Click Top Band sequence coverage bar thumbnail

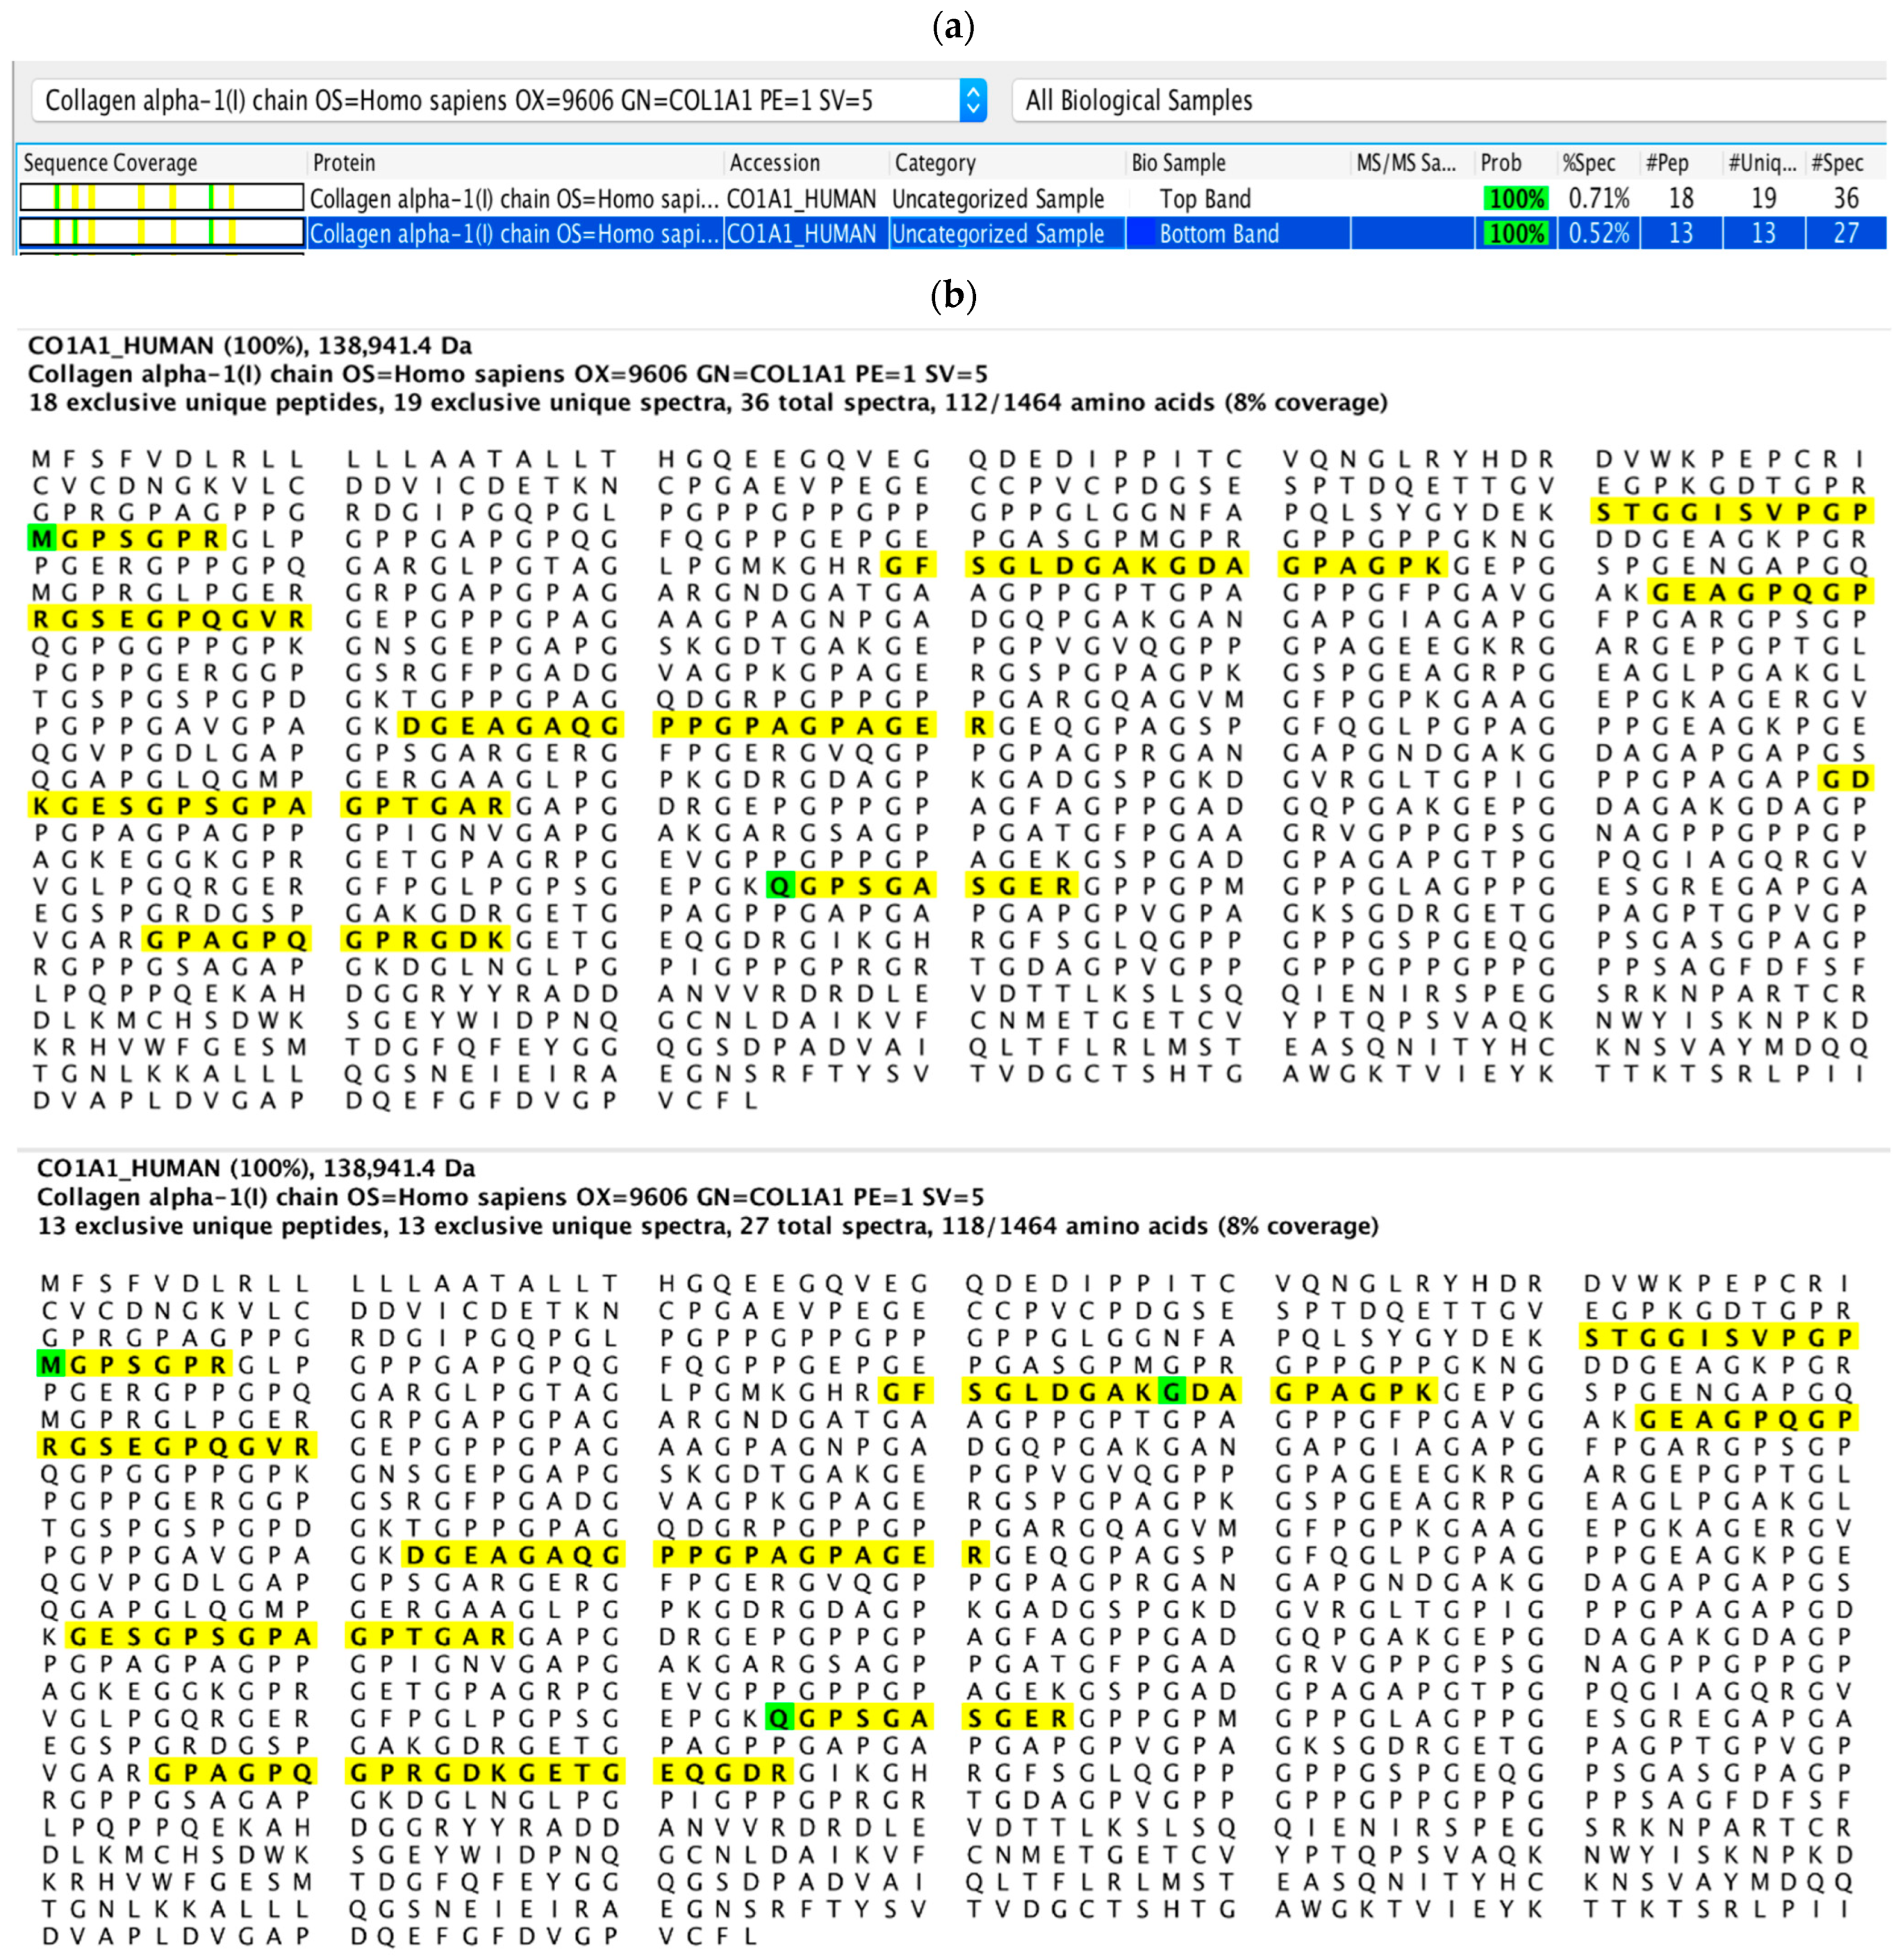click(x=161, y=197)
